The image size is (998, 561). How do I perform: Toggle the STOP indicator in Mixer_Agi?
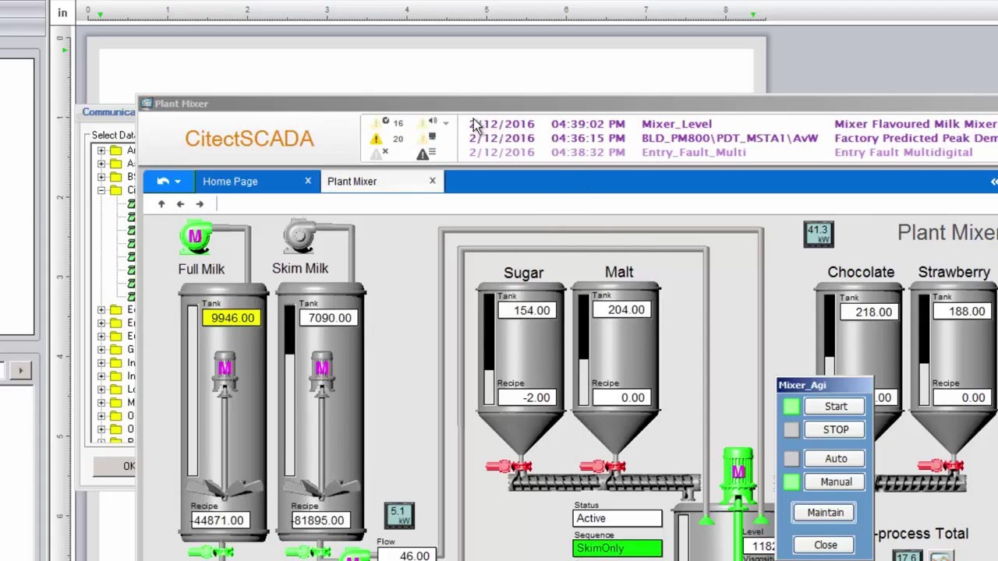pyautogui.click(x=791, y=430)
